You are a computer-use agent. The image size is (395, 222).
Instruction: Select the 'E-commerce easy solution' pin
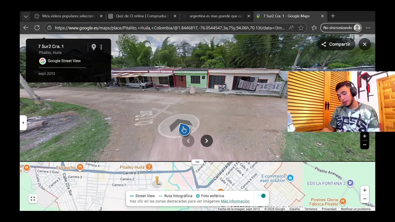(x=290, y=178)
